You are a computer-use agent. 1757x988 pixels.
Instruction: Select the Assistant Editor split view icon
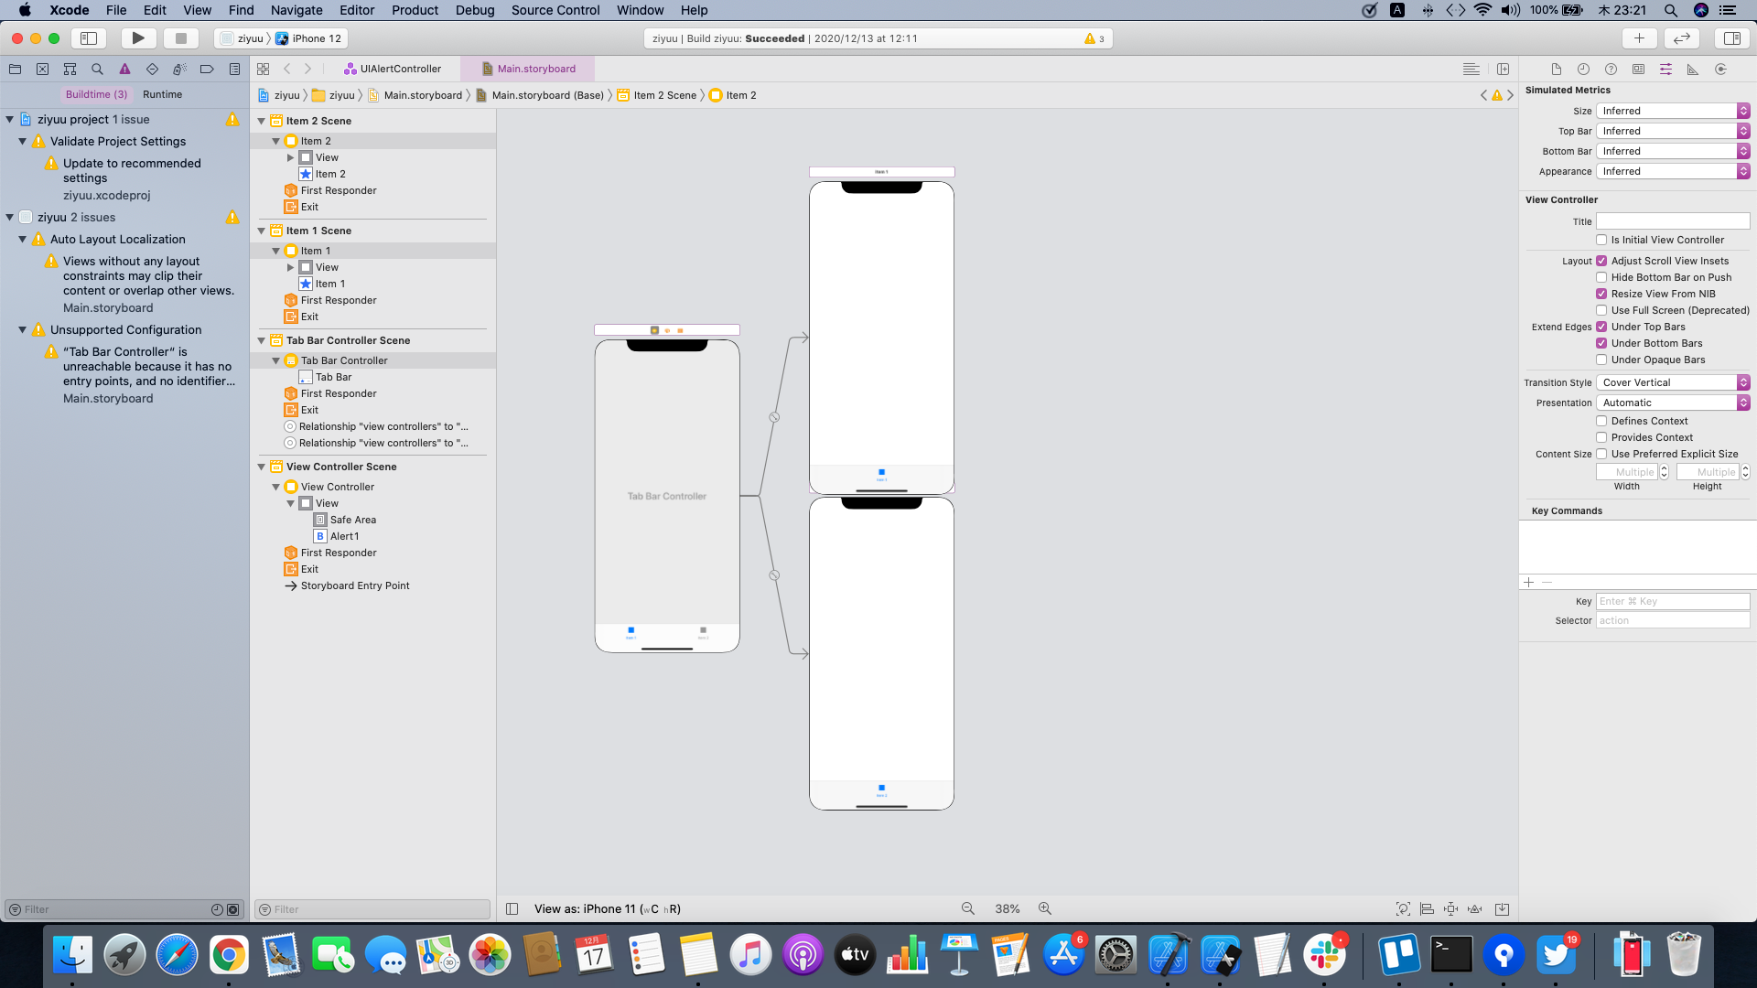click(x=1504, y=69)
